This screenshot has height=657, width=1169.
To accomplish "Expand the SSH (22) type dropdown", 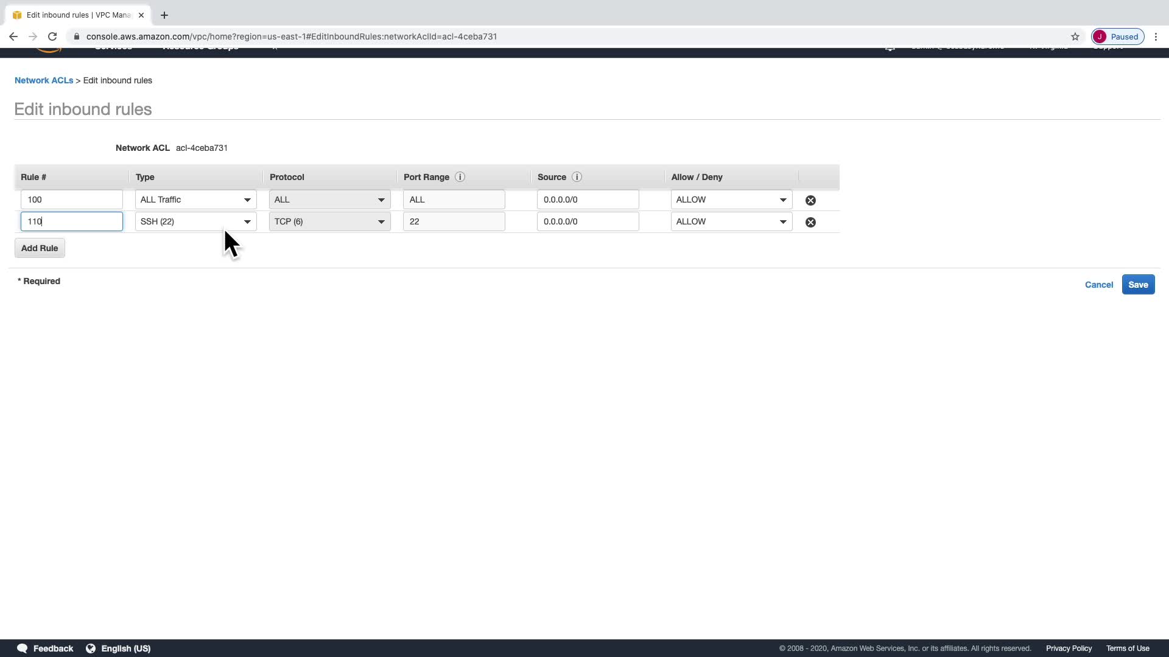I will point(195,221).
